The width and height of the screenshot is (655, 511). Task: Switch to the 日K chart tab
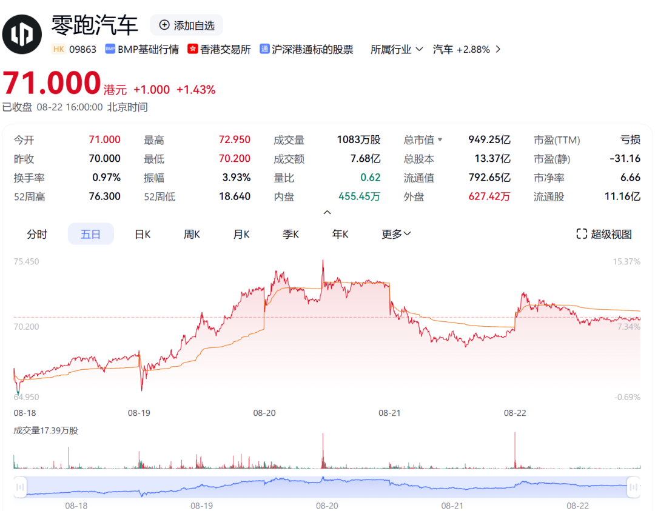pyautogui.click(x=143, y=234)
